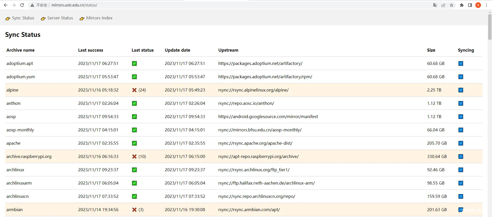Click the browser back arrow

(6, 5)
